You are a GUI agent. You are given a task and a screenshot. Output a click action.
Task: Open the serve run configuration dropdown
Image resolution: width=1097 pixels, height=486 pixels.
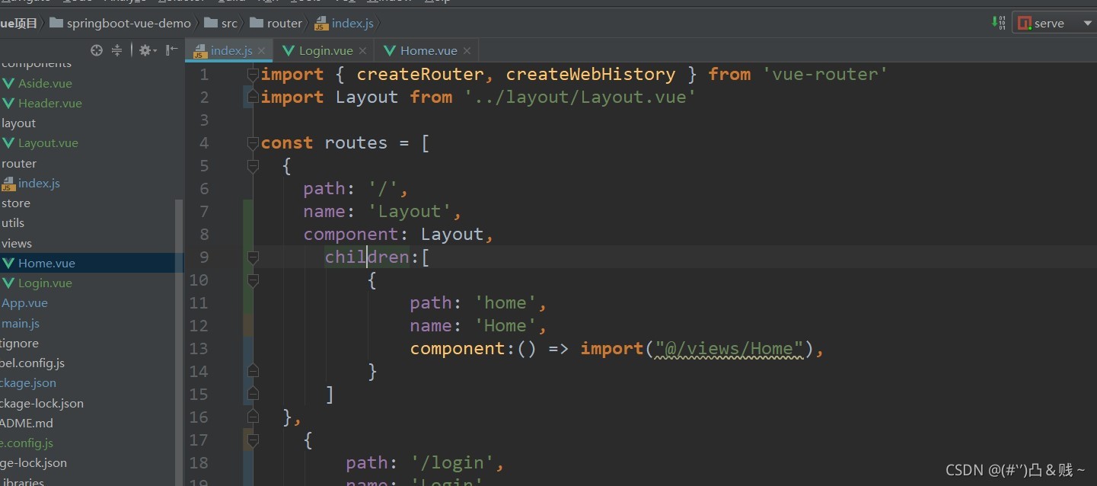[x=1056, y=23]
